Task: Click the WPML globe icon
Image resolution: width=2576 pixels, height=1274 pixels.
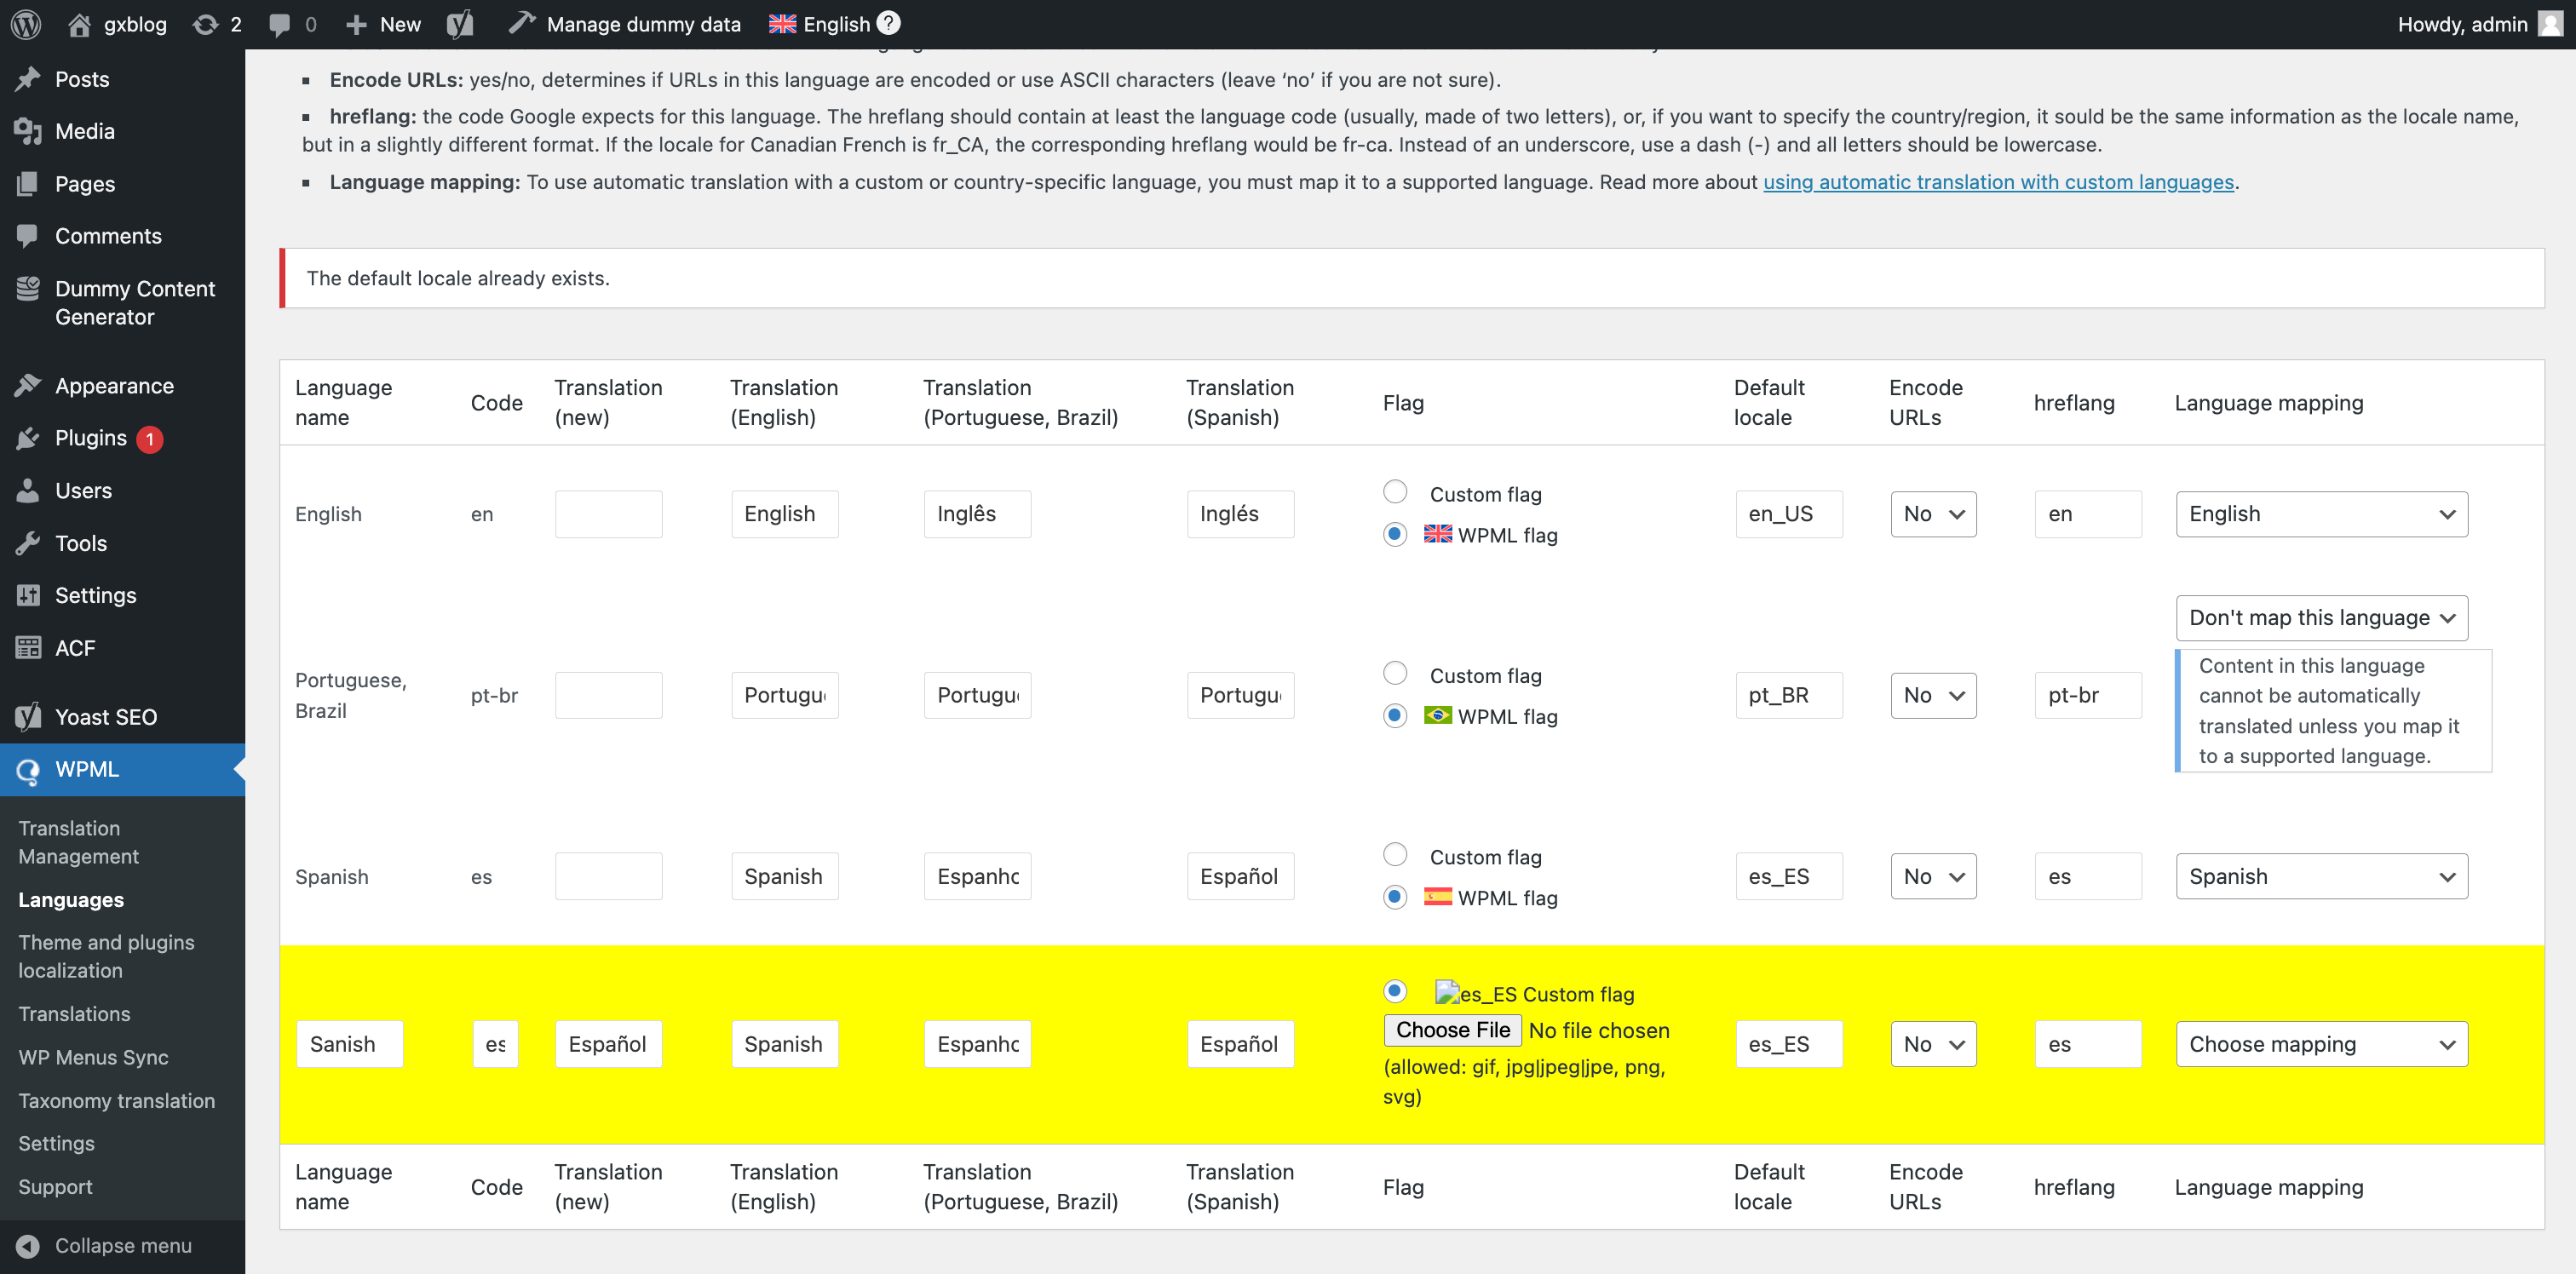Action: pyautogui.click(x=28, y=769)
